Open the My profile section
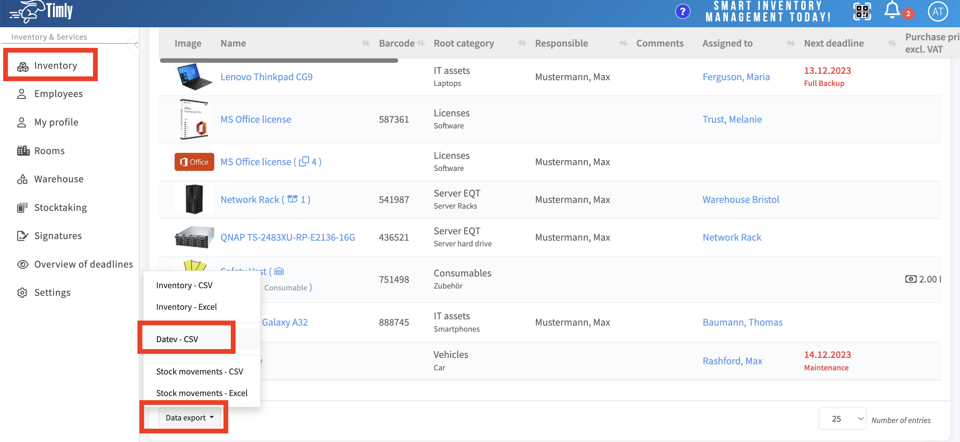The image size is (960, 442). coord(56,122)
